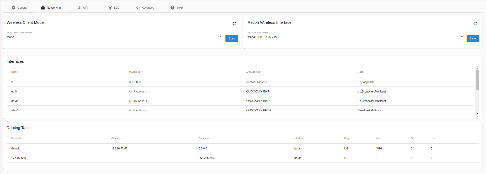The image size is (486, 174).
Task: Switch to the Networking tab
Action: (x=51, y=8)
